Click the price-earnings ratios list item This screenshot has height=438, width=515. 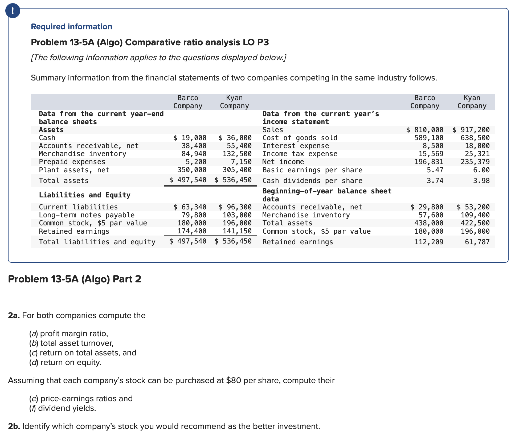point(81,398)
